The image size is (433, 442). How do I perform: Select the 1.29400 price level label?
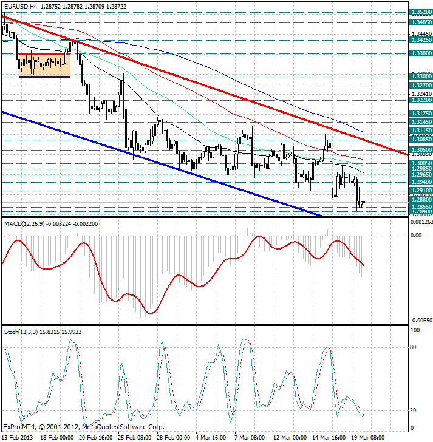(421, 182)
